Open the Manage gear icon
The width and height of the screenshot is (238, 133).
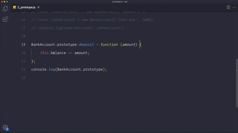coord(5,127)
